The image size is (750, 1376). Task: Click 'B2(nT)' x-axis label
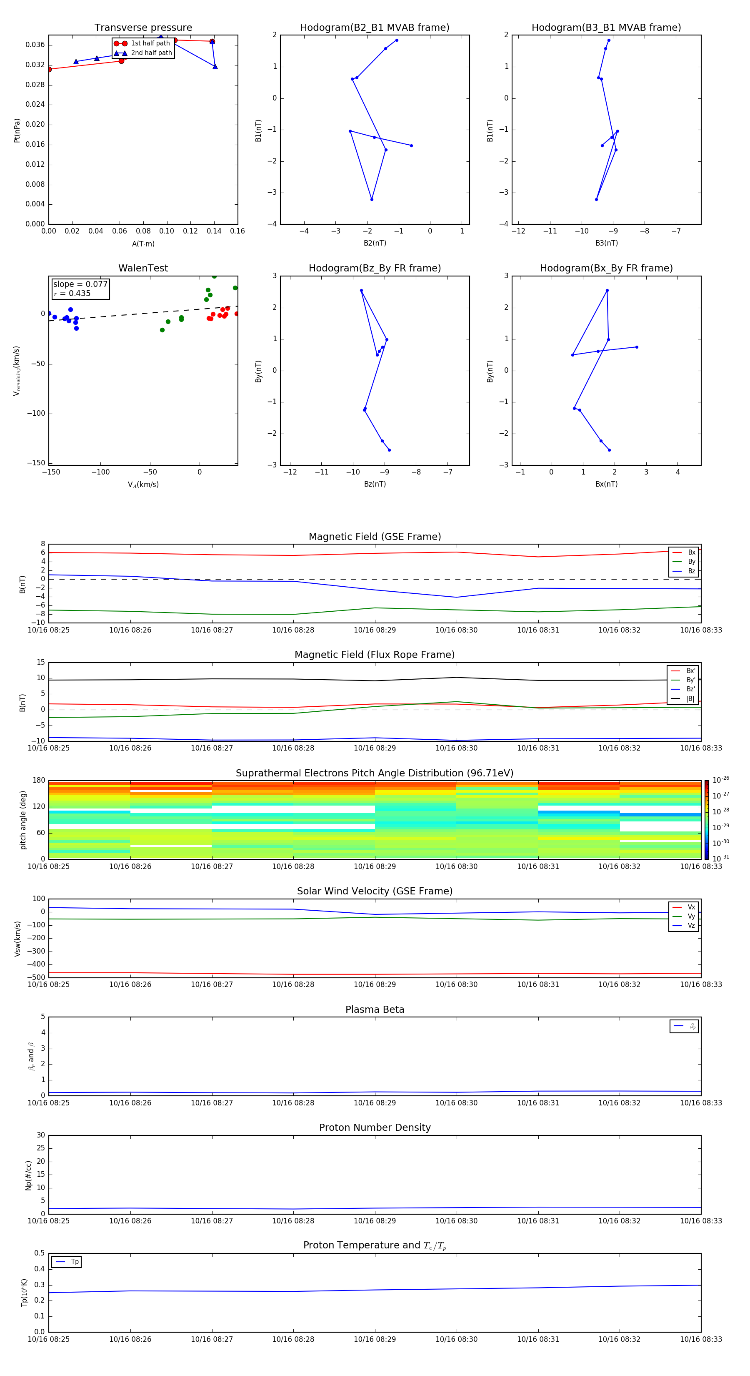(375, 244)
